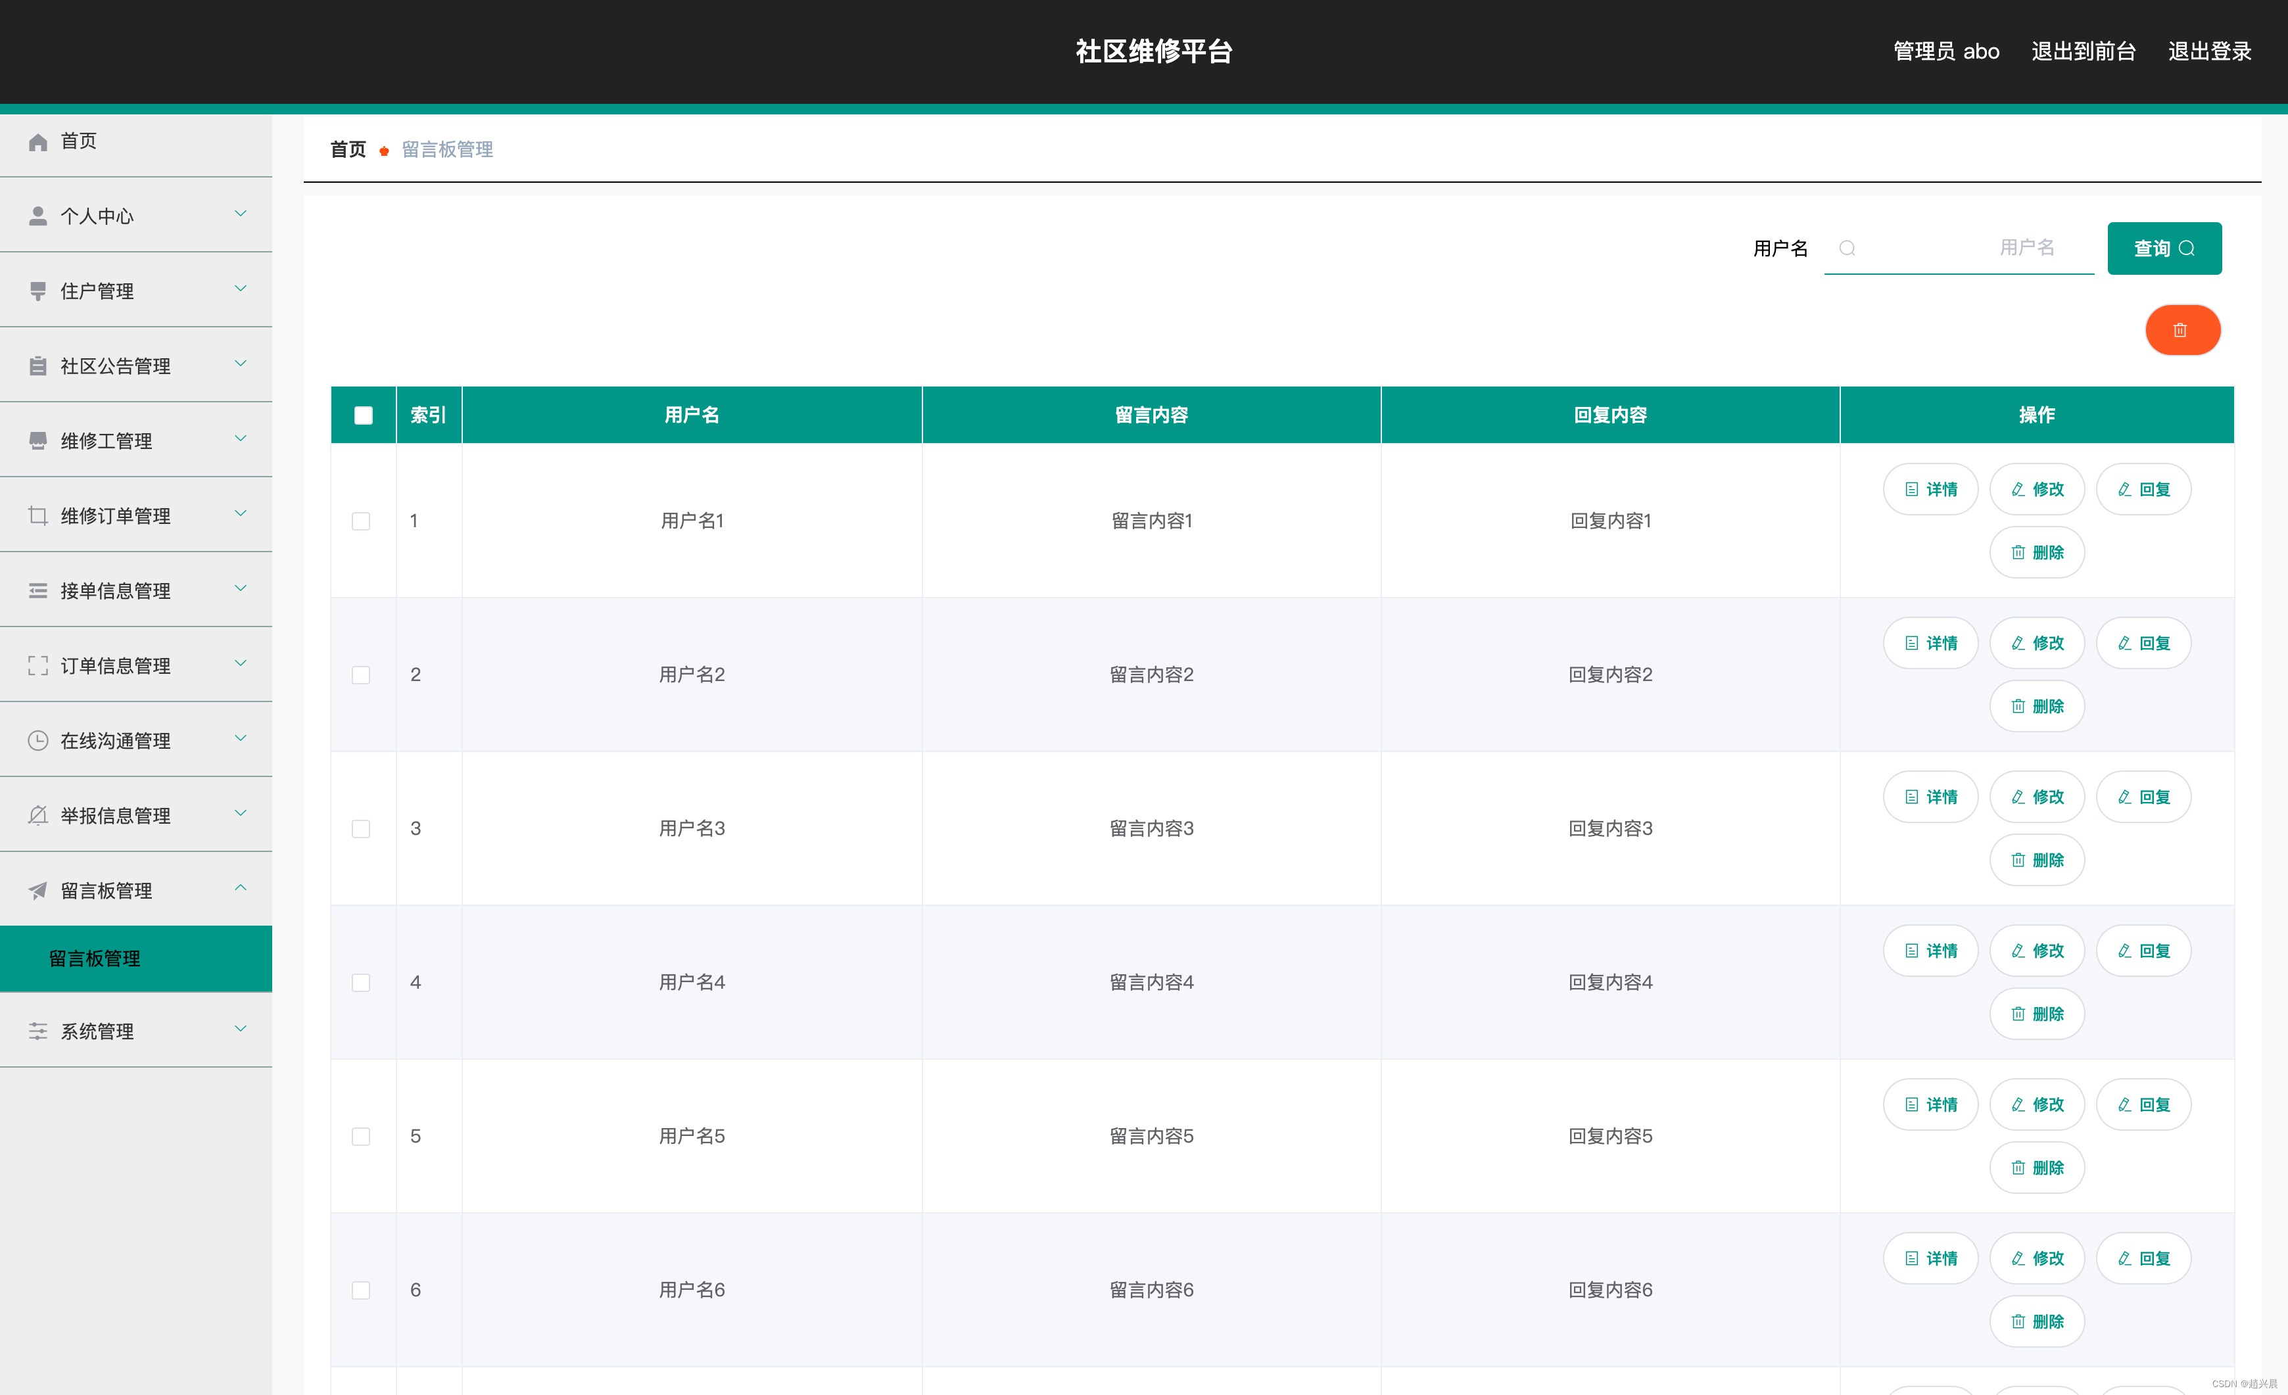Click the sliders icon beside 系统管理
The width and height of the screenshot is (2288, 1395).
click(x=38, y=1031)
